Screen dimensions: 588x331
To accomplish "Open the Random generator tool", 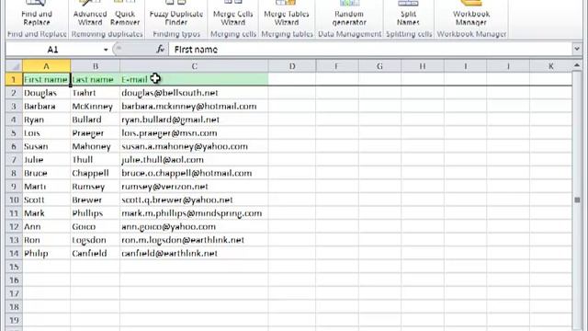I will pyautogui.click(x=349, y=14).
